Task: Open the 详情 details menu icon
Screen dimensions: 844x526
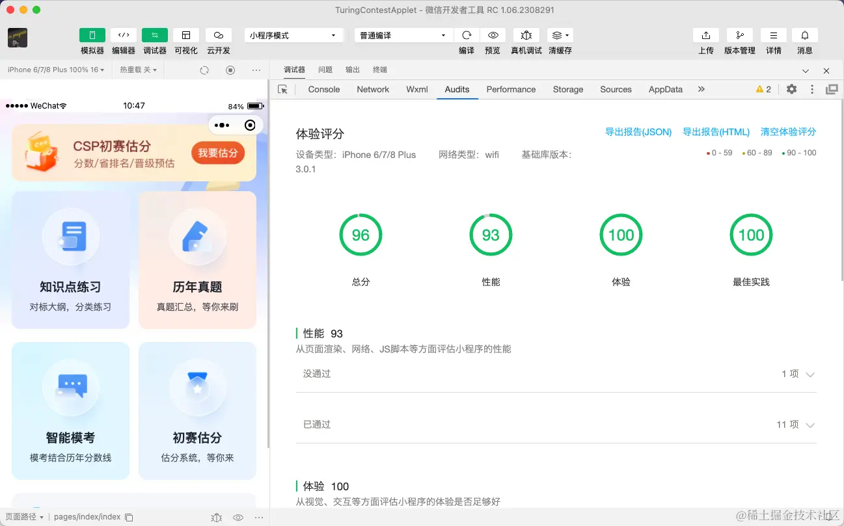Action: click(774, 35)
